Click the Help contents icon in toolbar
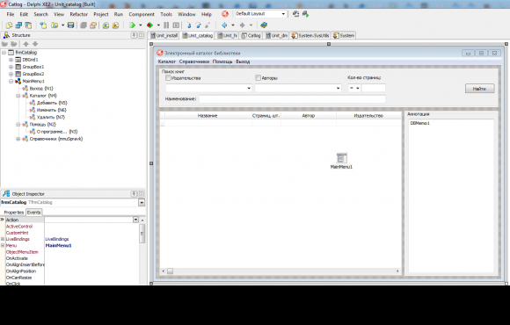510x325 pixels. point(264,25)
